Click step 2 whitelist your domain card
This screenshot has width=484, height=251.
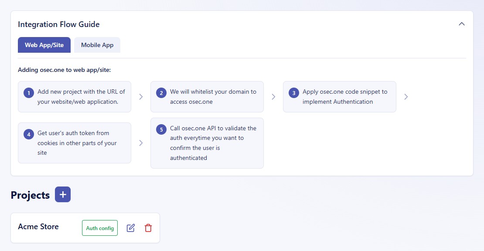(207, 97)
